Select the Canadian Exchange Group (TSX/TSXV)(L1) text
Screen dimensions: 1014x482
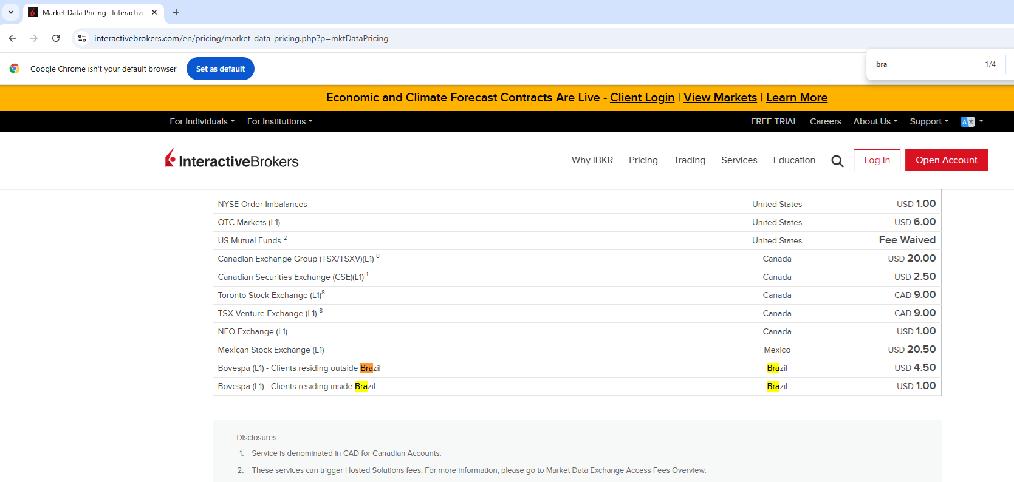[x=296, y=259]
